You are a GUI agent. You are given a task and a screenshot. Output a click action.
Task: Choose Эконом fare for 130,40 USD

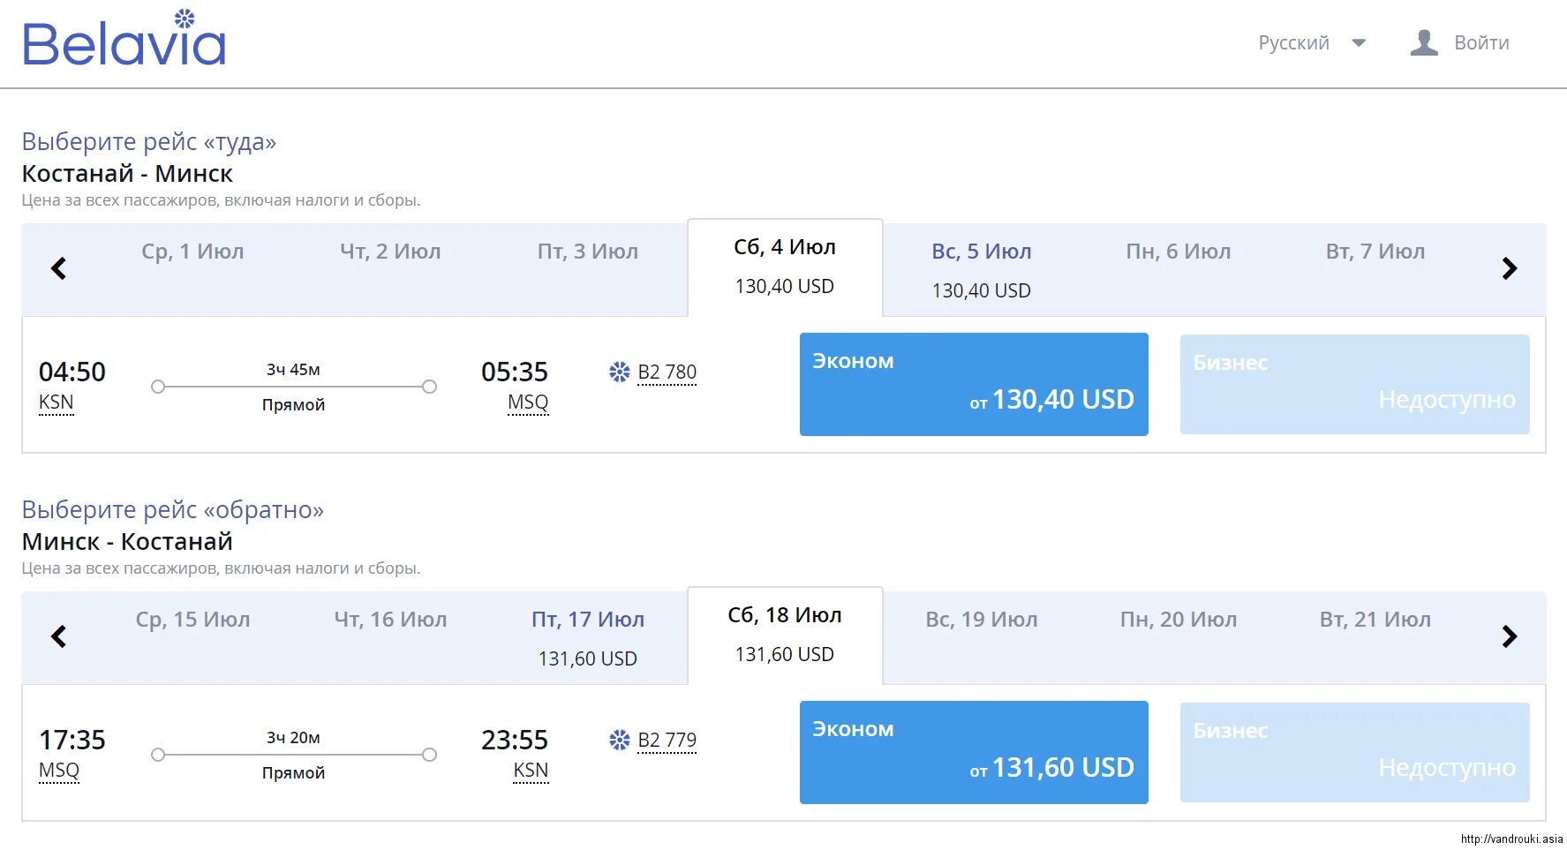[973, 384]
